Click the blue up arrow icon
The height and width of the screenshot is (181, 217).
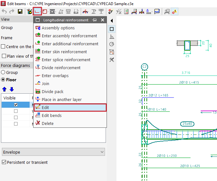[4, 89]
